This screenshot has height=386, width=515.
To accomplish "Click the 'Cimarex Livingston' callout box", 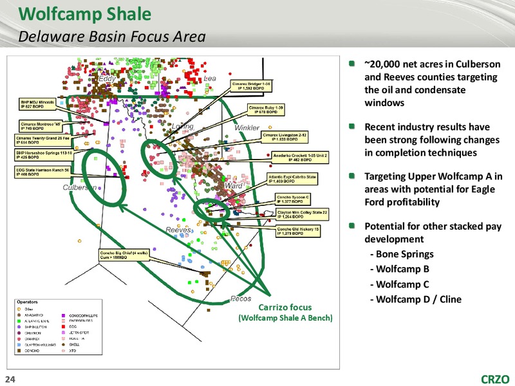I will pos(285,137).
